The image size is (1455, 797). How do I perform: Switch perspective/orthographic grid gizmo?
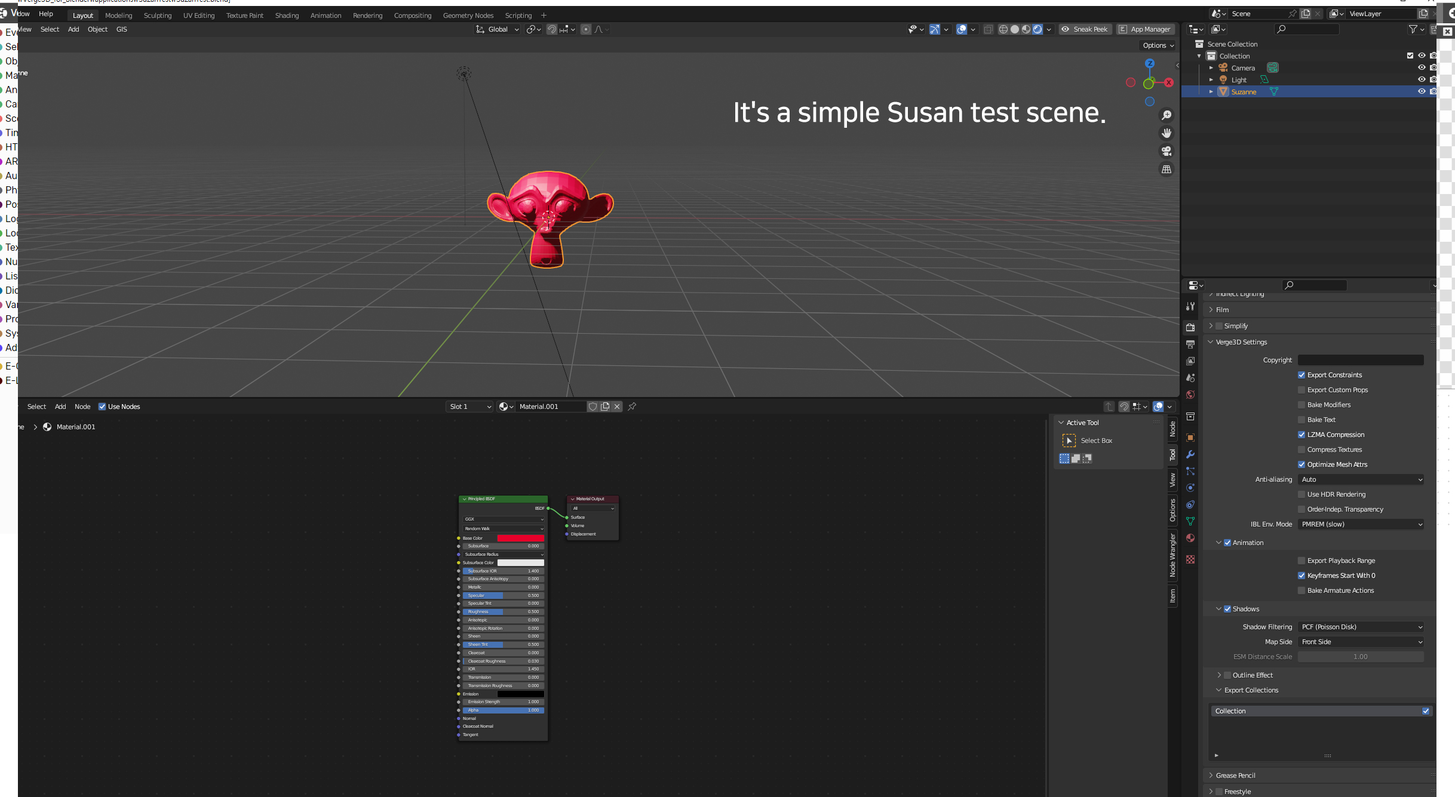click(x=1166, y=170)
